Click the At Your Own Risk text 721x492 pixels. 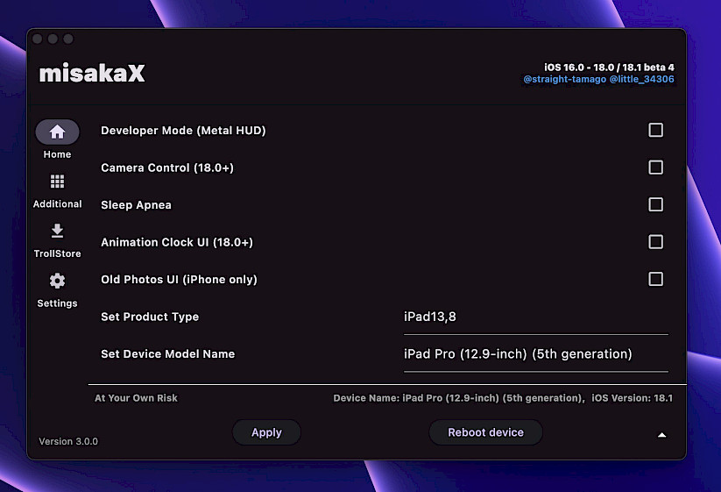pyautogui.click(x=136, y=398)
